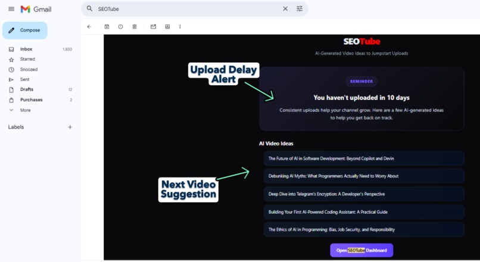Report this email as spam
The image size is (480, 262).
pos(121,27)
